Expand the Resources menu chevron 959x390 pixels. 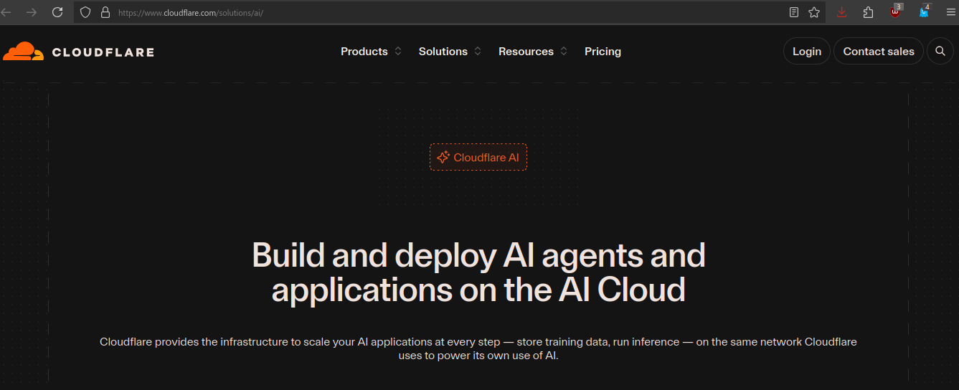(564, 51)
